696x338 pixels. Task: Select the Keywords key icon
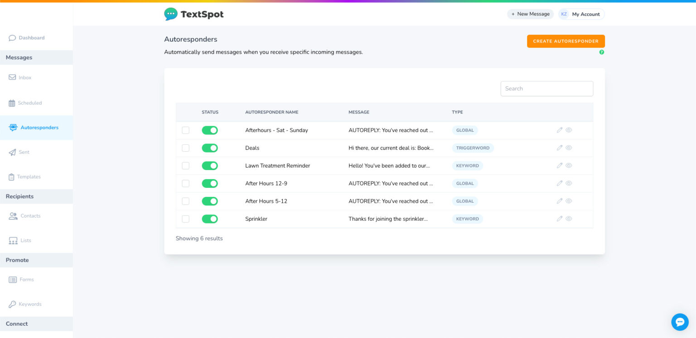point(13,304)
